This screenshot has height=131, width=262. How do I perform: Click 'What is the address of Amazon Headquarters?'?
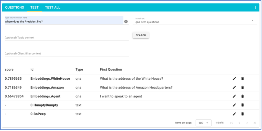coord(136,87)
